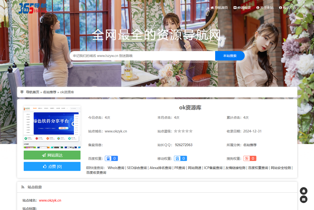The height and width of the screenshot is (210, 314).
Task: Click the red www.okzyk.cn domain link
Action: [50, 200]
